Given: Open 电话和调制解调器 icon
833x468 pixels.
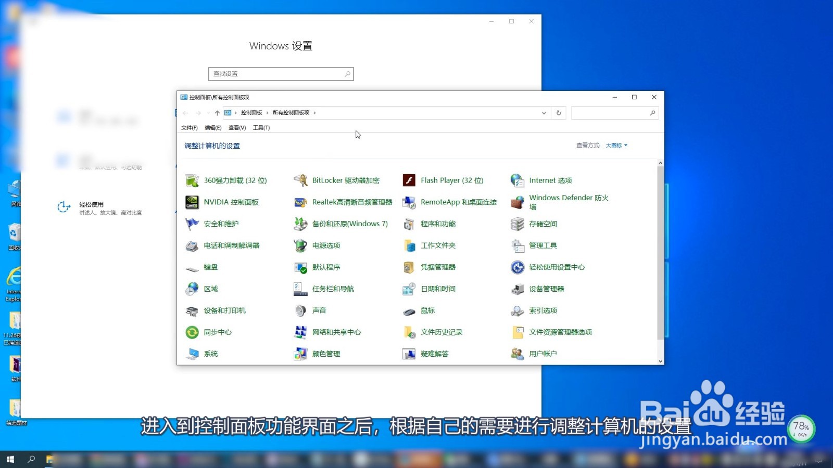Looking at the screenshot, I should (192, 245).
